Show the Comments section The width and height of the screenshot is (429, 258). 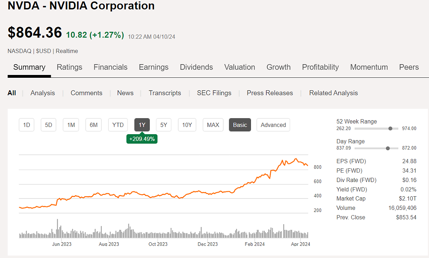(87, 93)
